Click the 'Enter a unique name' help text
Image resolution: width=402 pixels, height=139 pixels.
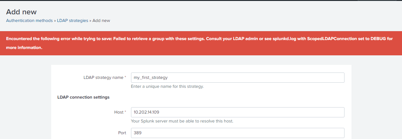pos(167,87)
